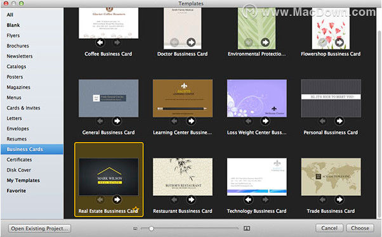
Task: Show next page of Trade Bussiness Card
Action: point(339,200)
